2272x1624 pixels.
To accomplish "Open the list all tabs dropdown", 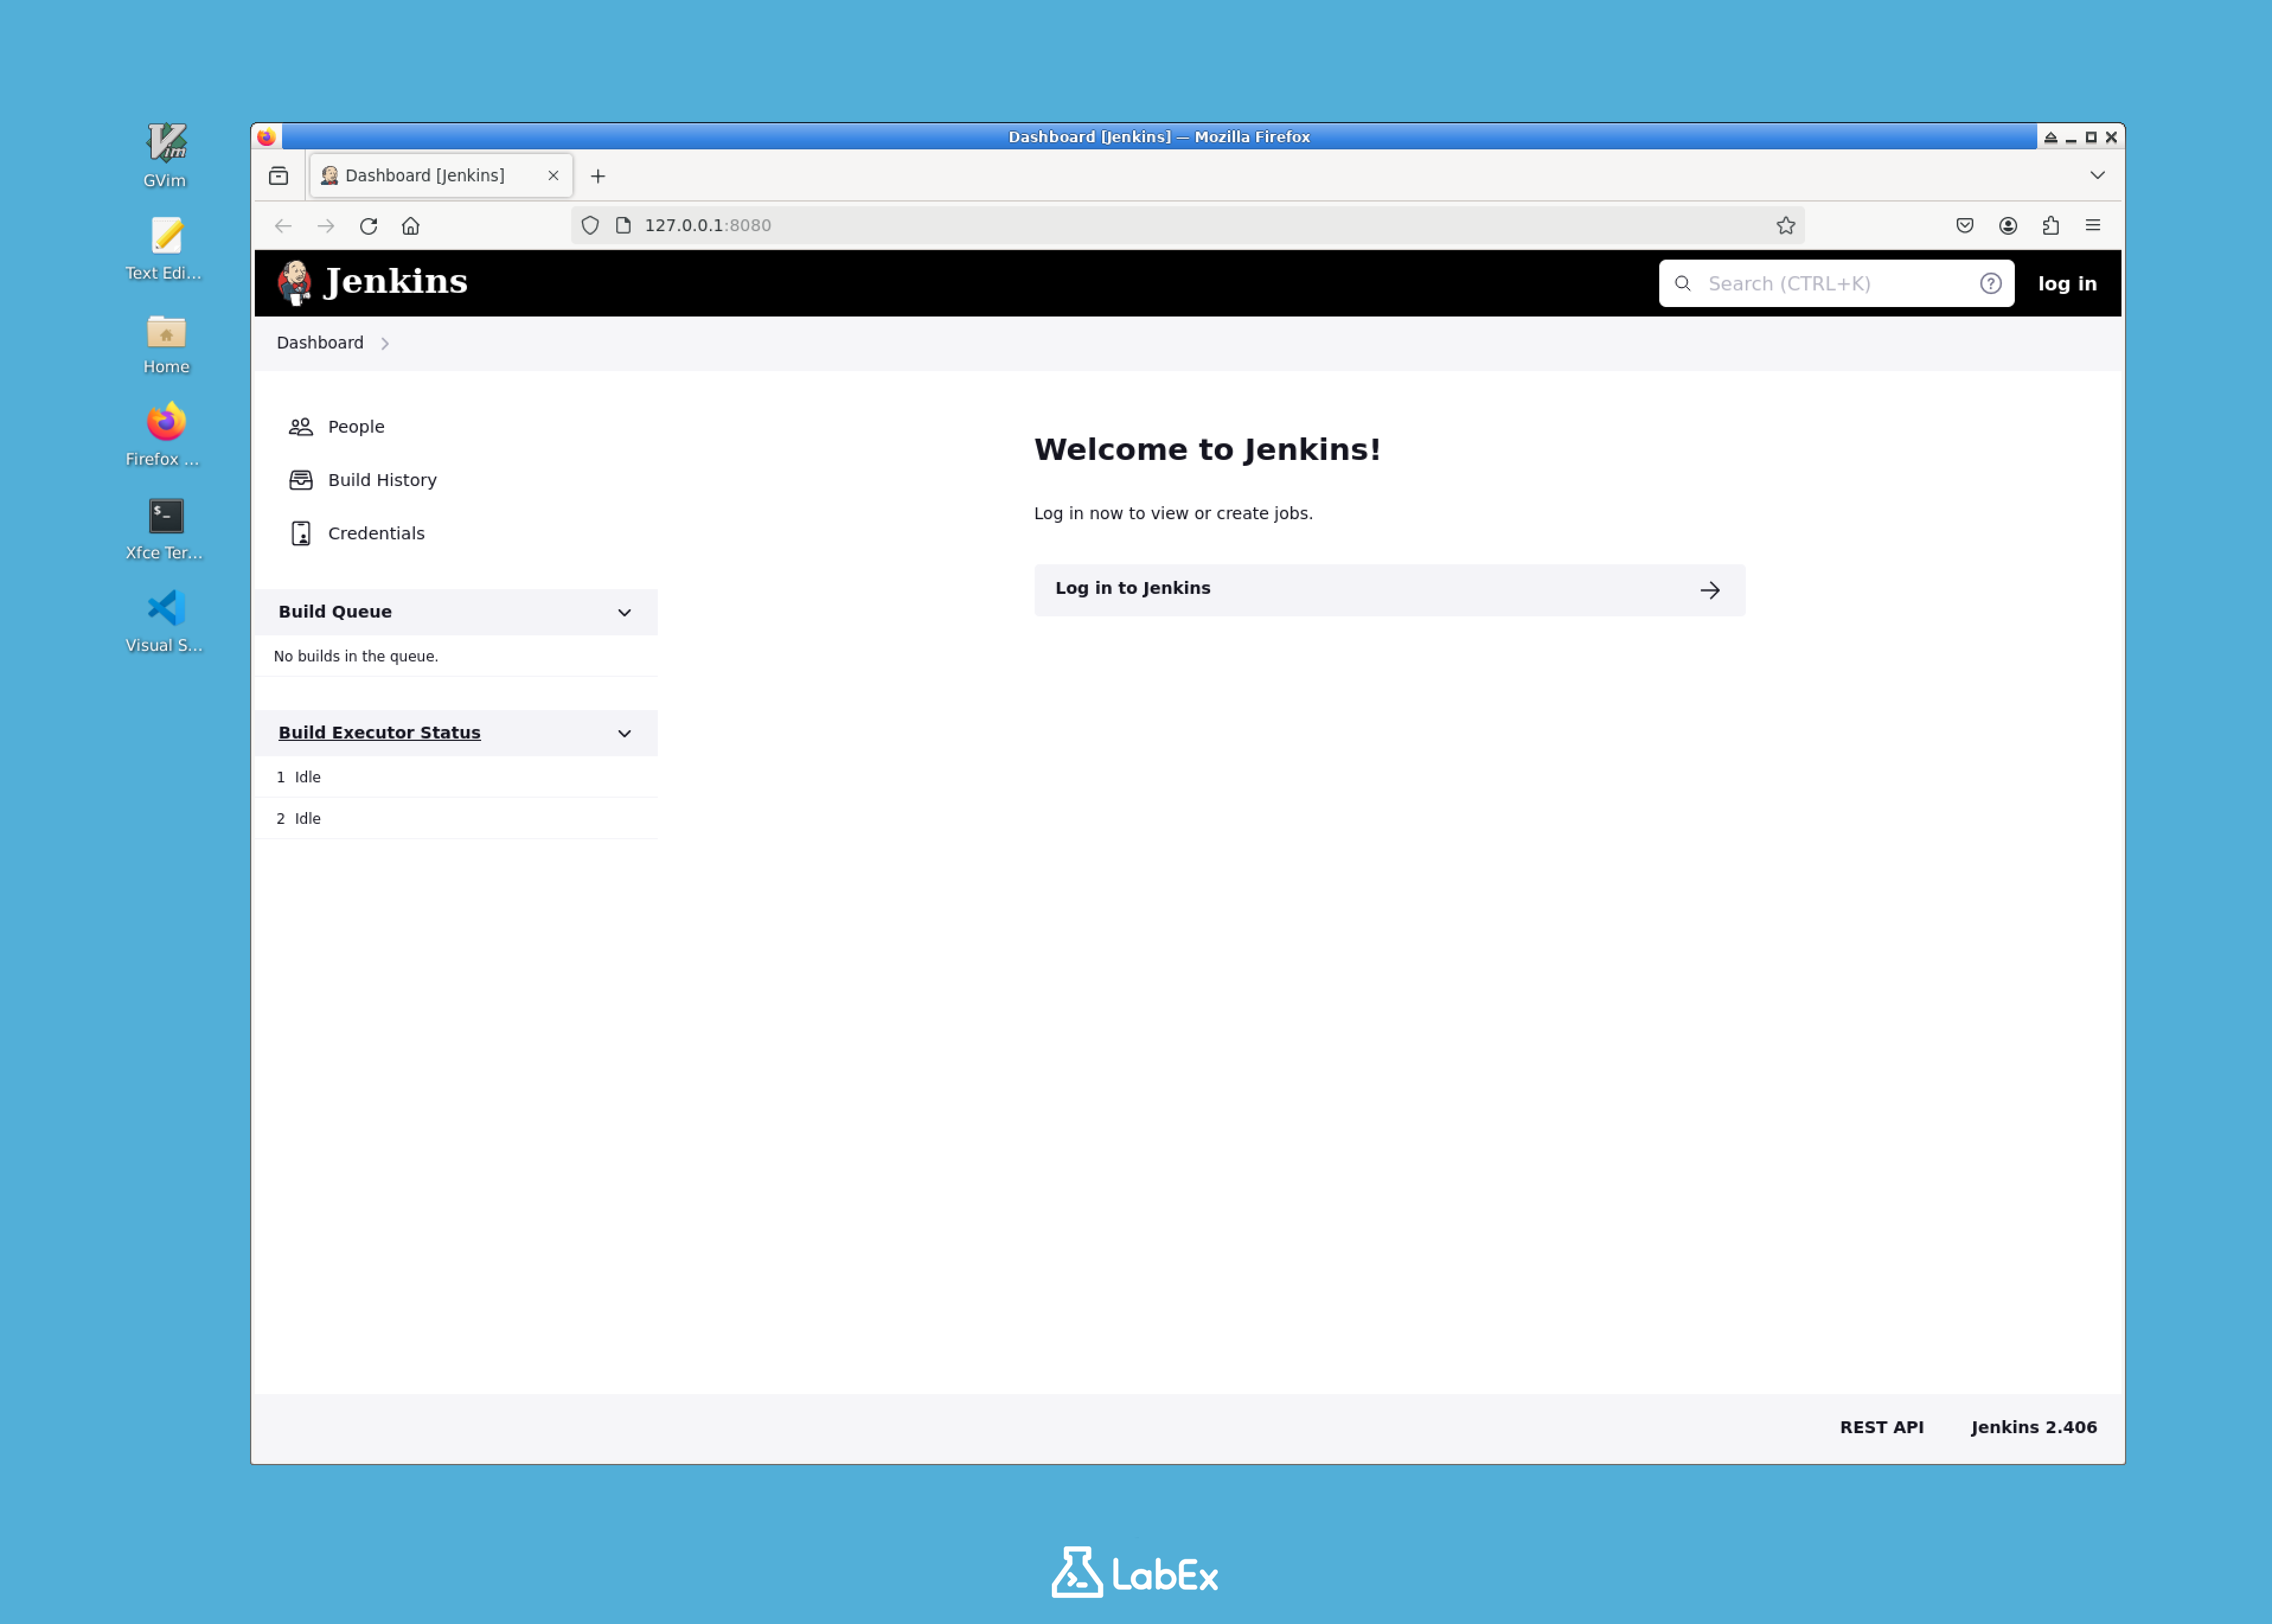I will pyautogui.click(x=2096, y=175).
